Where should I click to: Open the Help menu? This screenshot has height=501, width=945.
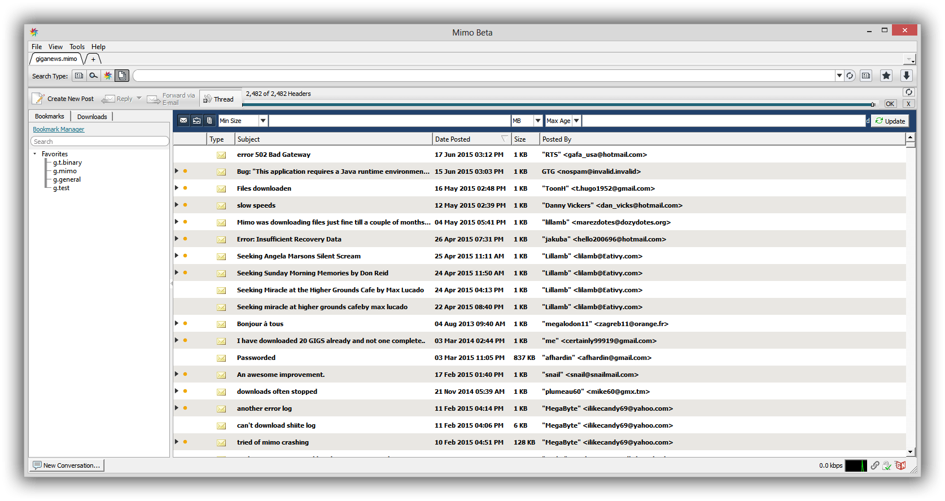(x=98, y=47)
